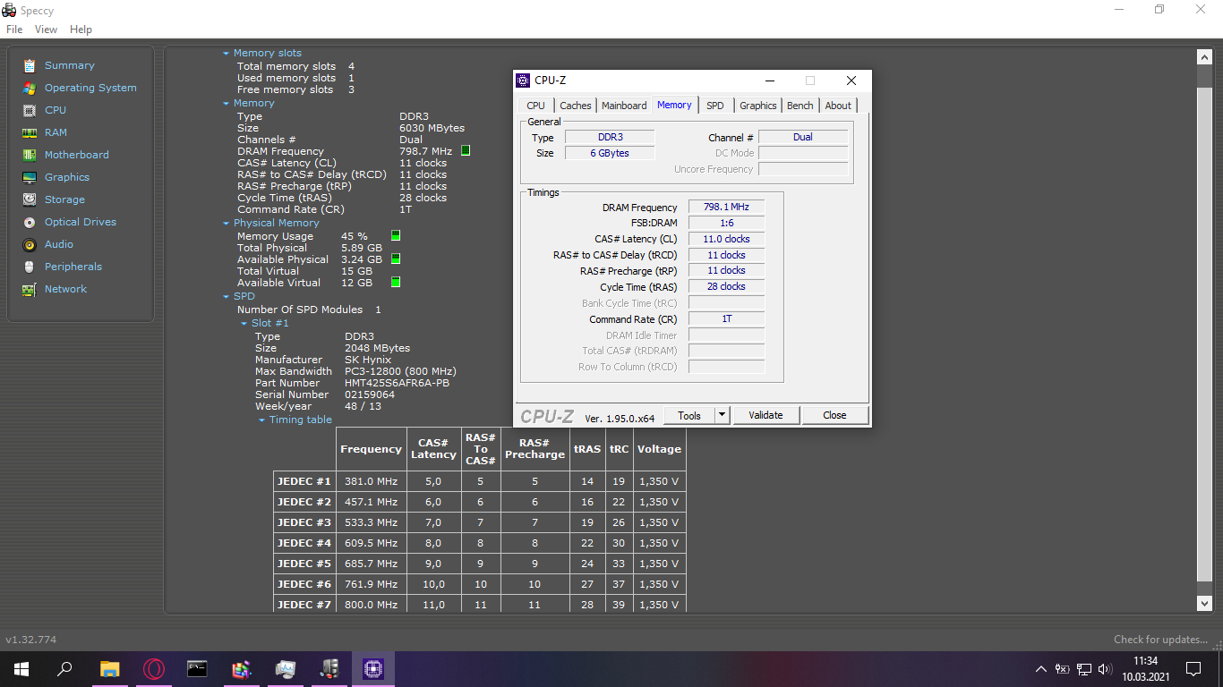
Task: Click the DRAM Frequency field in CPU-Z
Action: click(726, 208)
